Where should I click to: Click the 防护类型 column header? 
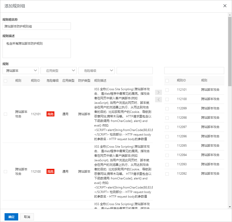[x=84, y=80]
